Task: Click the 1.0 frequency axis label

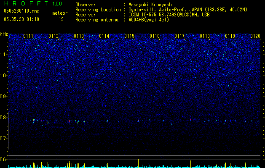Action: pos(4,76)
